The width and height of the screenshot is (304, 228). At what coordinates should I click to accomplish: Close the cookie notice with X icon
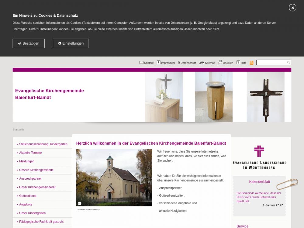click(x=292, y=8)
